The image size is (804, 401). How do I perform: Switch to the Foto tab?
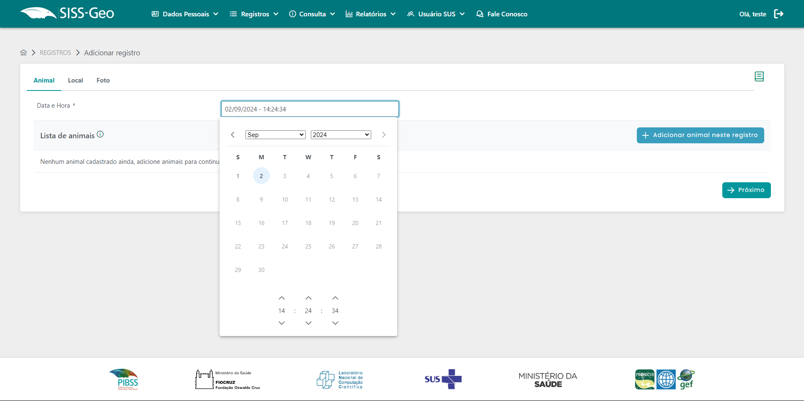click(x=103, y=80)
